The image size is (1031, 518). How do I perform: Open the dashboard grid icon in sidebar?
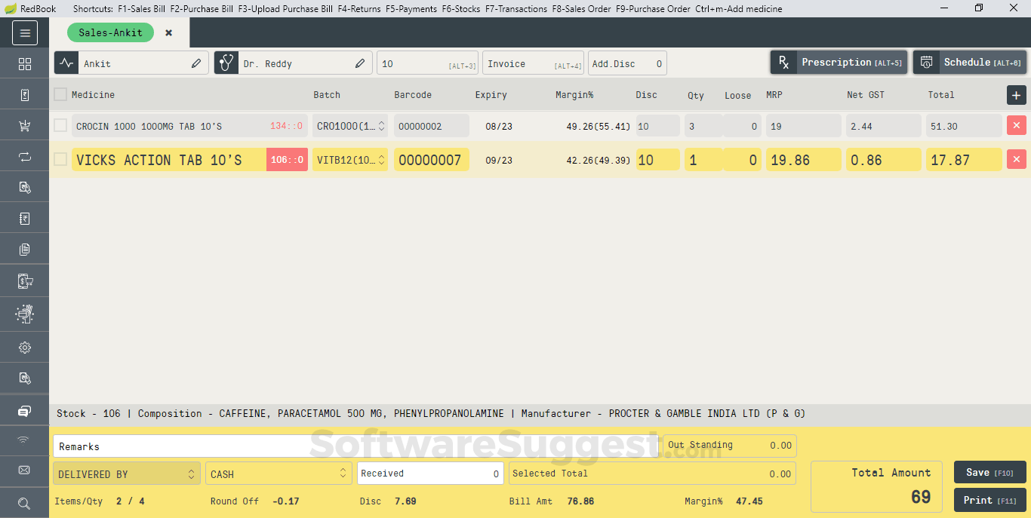pyautogui.click(x=24, y=63)
